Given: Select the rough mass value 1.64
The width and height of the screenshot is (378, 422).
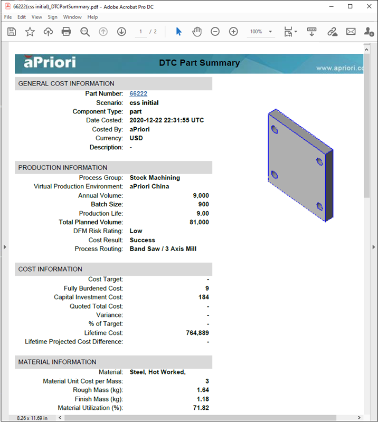Looking at the screenshot, I should tap(203, 390).
